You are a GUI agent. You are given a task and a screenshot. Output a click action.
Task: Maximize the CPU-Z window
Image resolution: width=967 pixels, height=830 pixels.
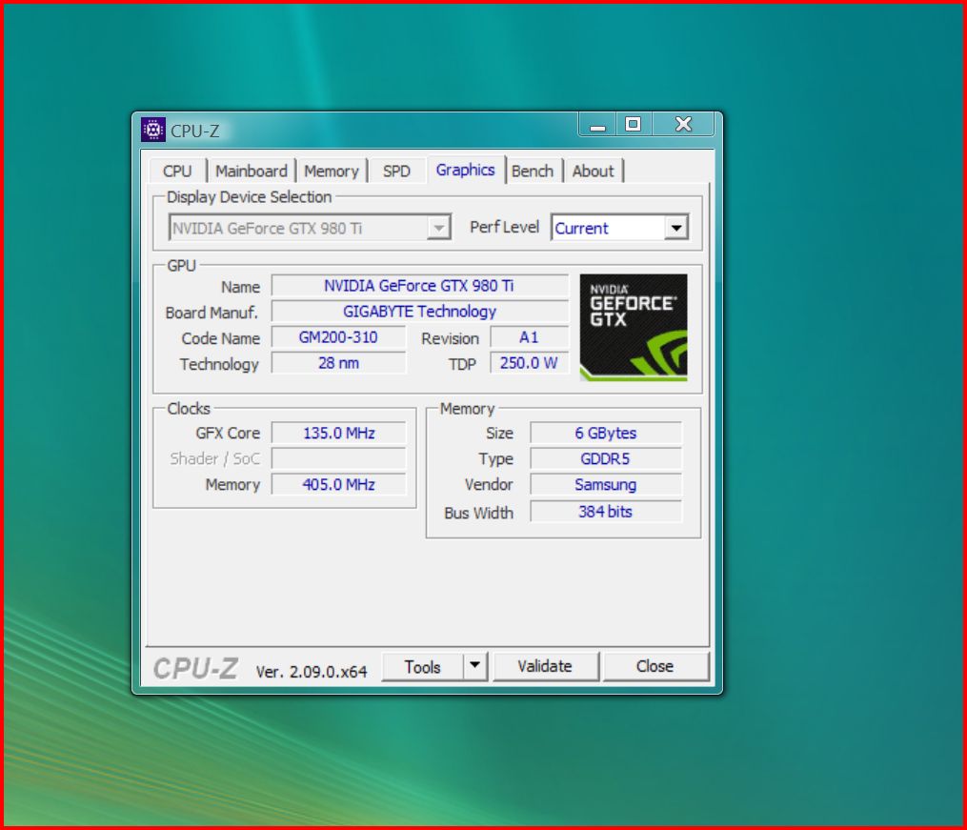(633, 125)
